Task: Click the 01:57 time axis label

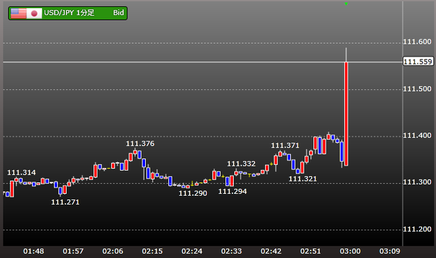Action: (x=73, y=251)
